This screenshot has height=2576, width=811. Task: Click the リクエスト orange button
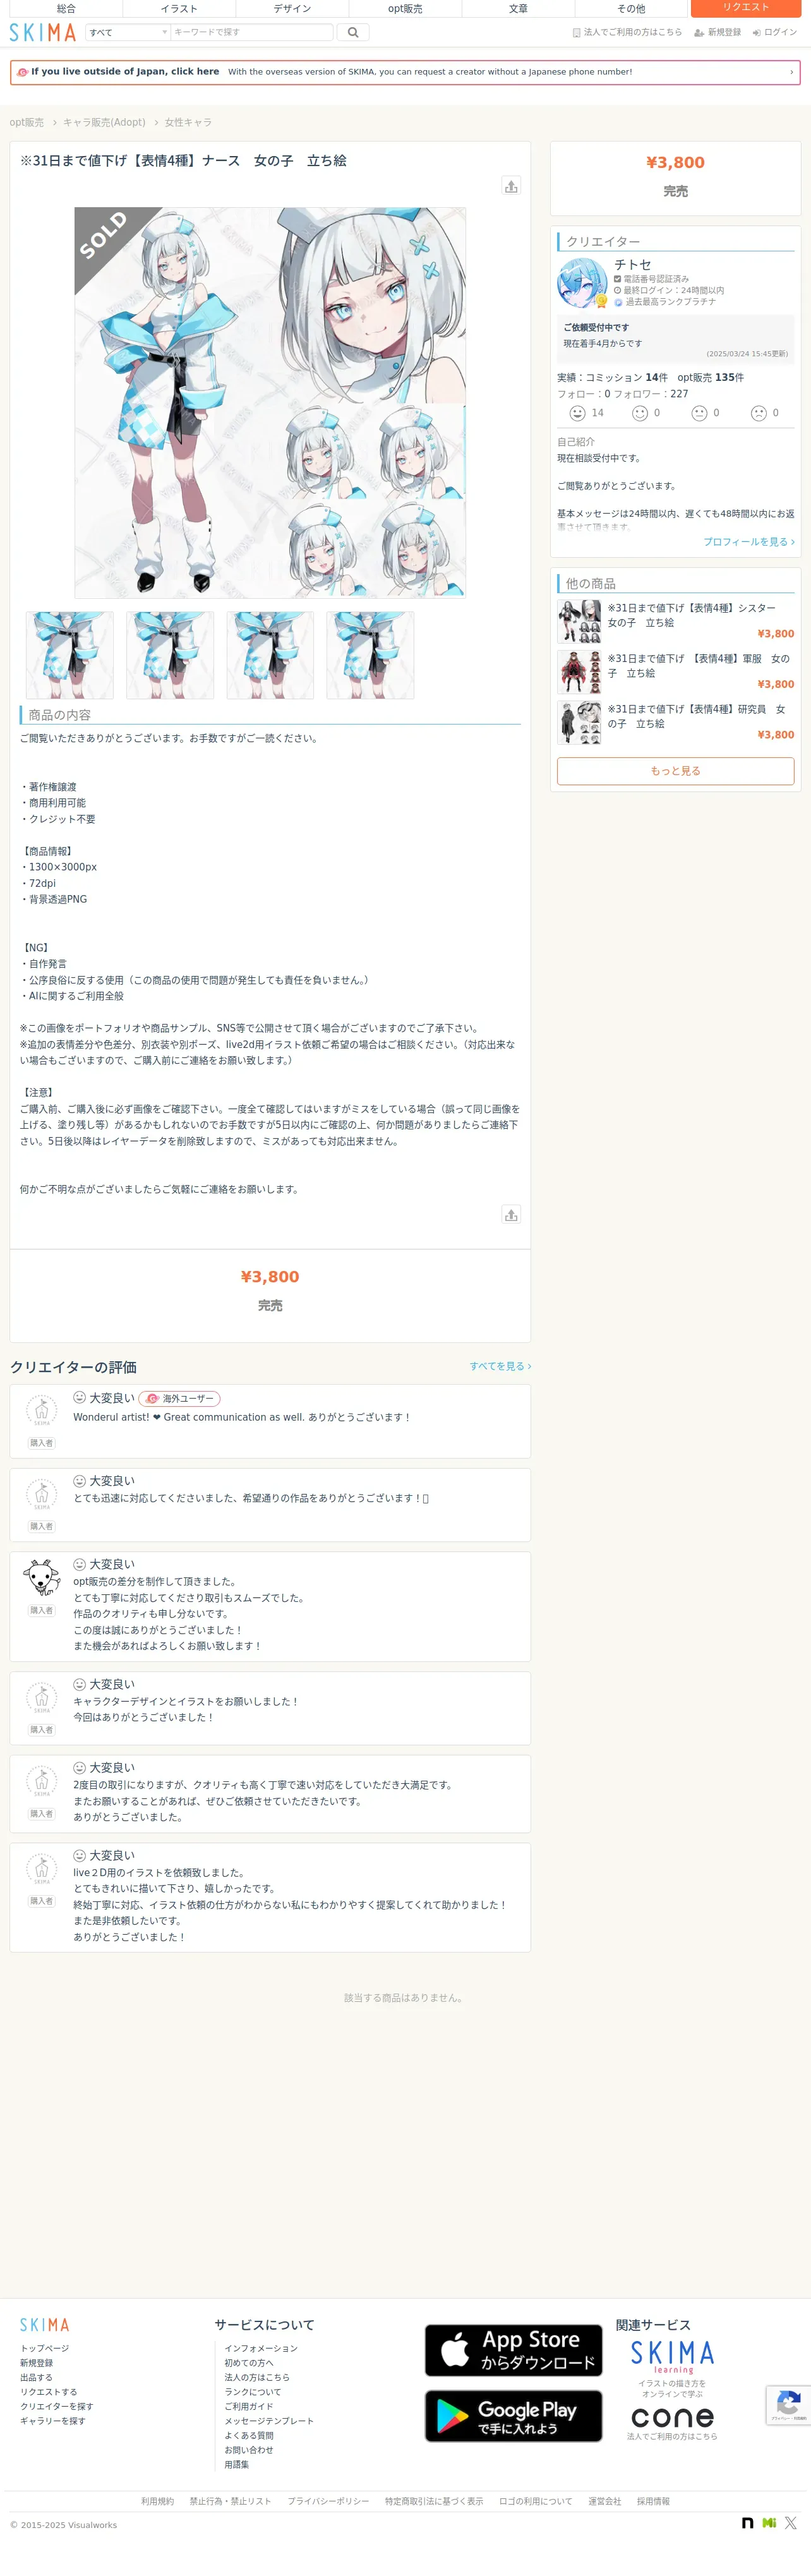[x=746, y=8]
